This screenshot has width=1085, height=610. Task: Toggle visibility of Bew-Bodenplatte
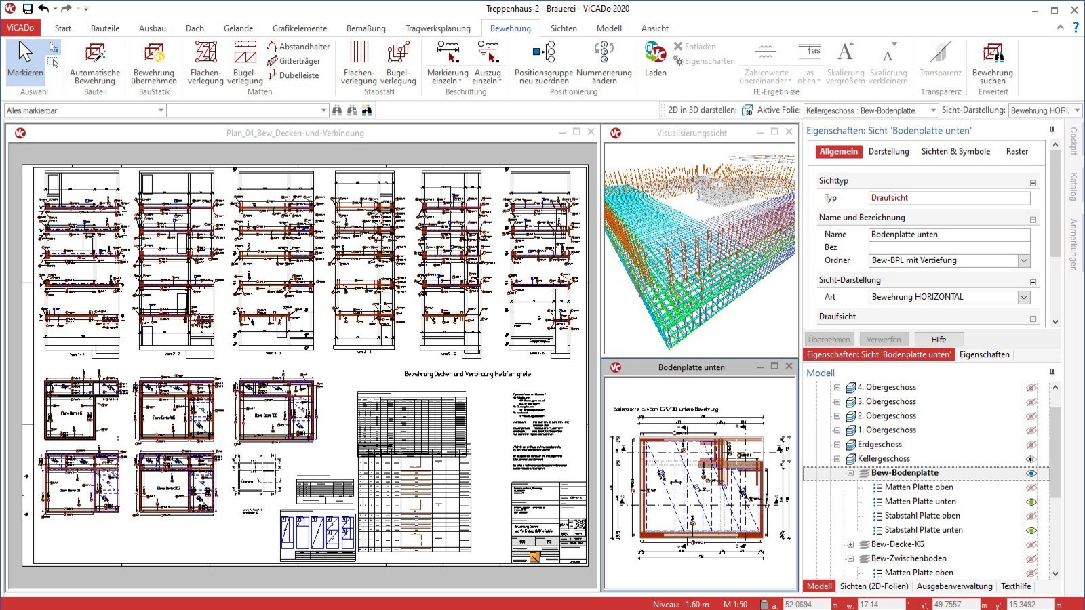coord(1031,473)
